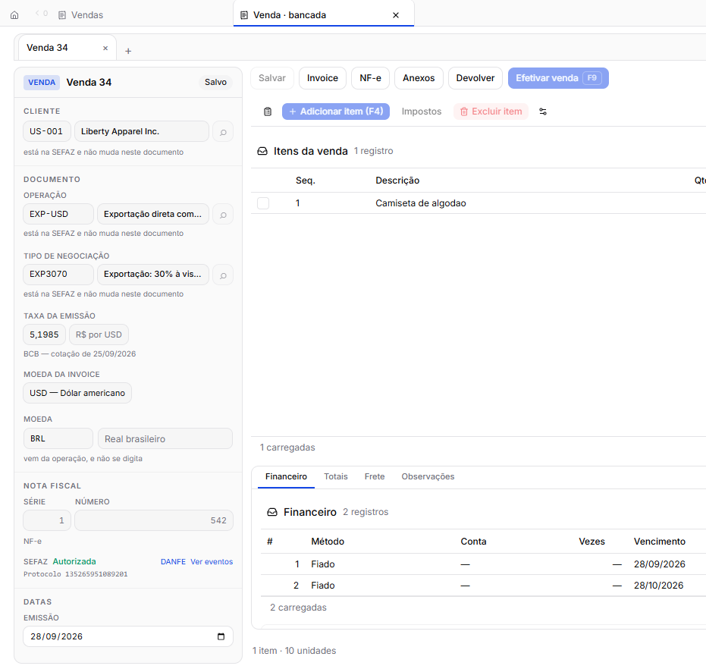Image resolution: width=706 pixels, height=669 pixels.
Task: Click the negotiation code field EXP3070
Action: (x=58, y=275)
